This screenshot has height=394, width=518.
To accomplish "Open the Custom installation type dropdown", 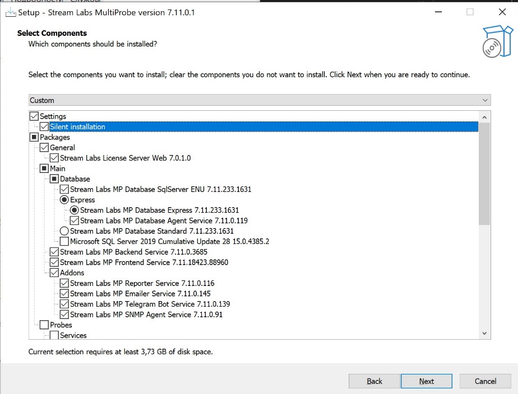I will [x=260, y=100].
